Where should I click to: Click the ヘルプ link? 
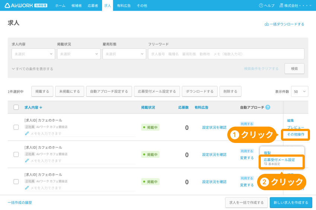267,6
